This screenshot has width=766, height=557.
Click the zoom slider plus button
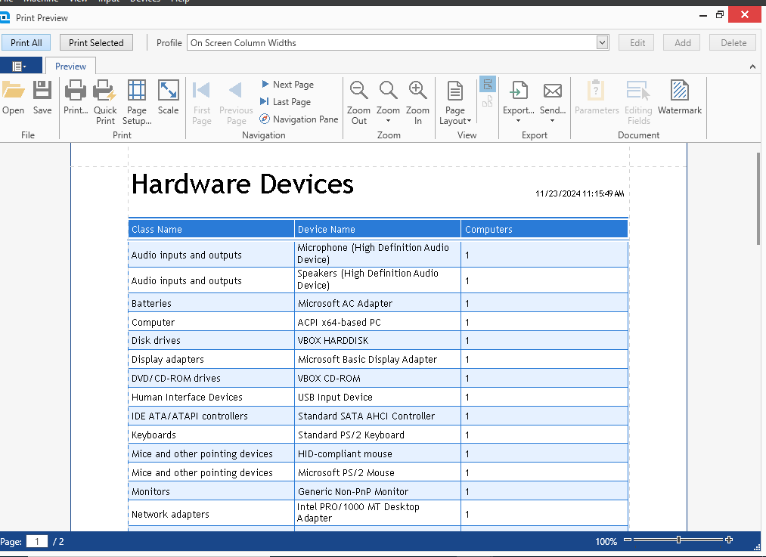729,540
